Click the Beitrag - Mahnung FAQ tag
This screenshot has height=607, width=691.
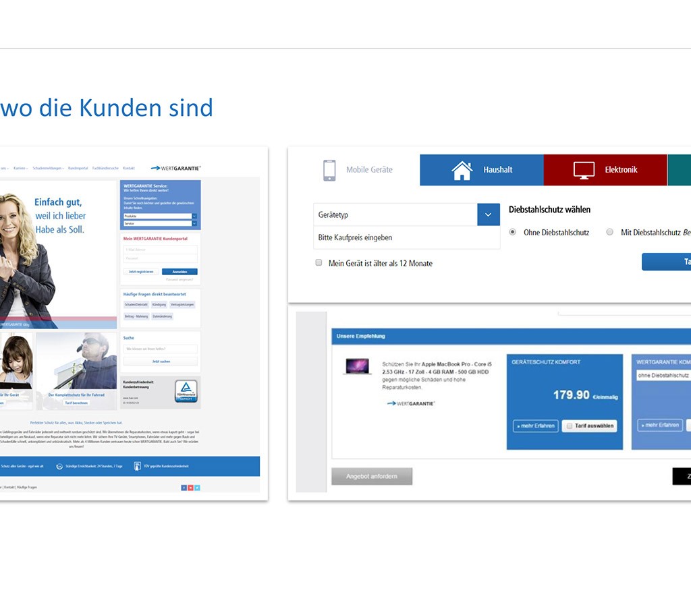point(136,316)
